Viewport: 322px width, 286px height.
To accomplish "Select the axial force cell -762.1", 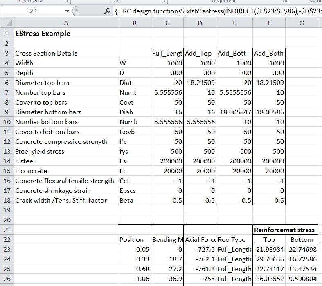I will tap(200, 259).
